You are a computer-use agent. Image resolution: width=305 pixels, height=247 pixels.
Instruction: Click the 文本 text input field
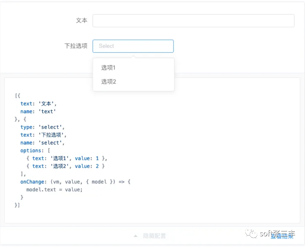[x=193, y=21]
